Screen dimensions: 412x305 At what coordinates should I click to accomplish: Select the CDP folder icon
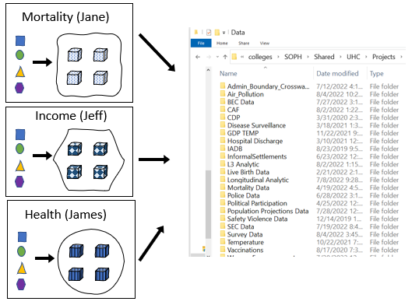point(223,117)
